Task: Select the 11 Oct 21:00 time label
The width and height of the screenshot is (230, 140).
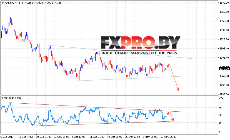Action: point(97,137)
